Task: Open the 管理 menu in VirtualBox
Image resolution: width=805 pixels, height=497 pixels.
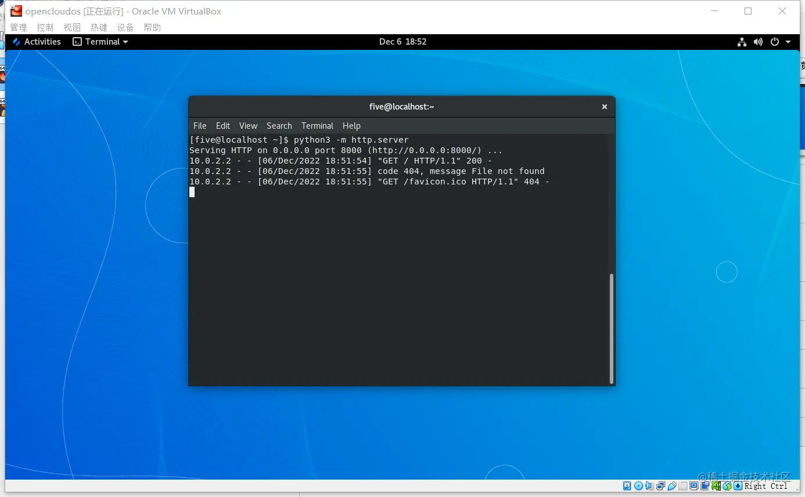Action: tap(19, 27)
